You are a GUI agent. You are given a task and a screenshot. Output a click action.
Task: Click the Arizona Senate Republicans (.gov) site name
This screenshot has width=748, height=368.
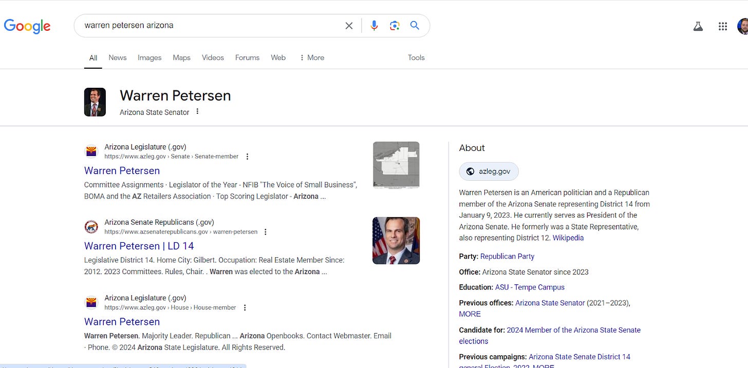pyautogui.click(x=159, y=222)
